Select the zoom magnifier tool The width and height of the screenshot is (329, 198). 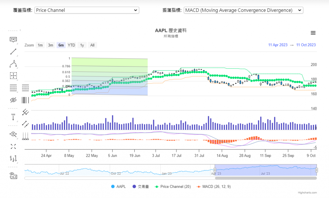point(13,134)
